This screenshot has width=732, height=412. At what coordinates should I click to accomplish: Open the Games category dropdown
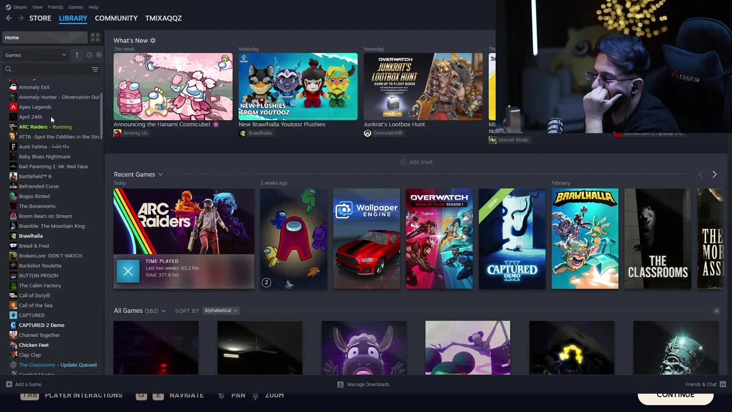coord(35,55)
